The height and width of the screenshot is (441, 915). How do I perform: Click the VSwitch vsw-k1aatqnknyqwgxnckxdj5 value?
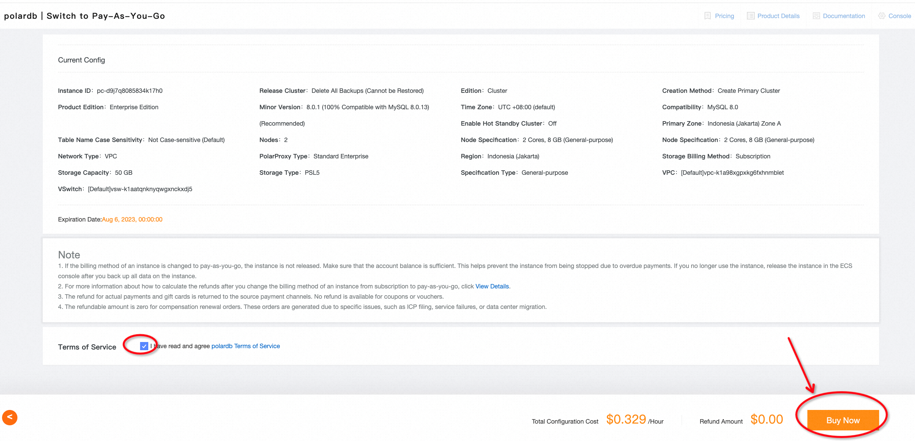pos(140,189)
